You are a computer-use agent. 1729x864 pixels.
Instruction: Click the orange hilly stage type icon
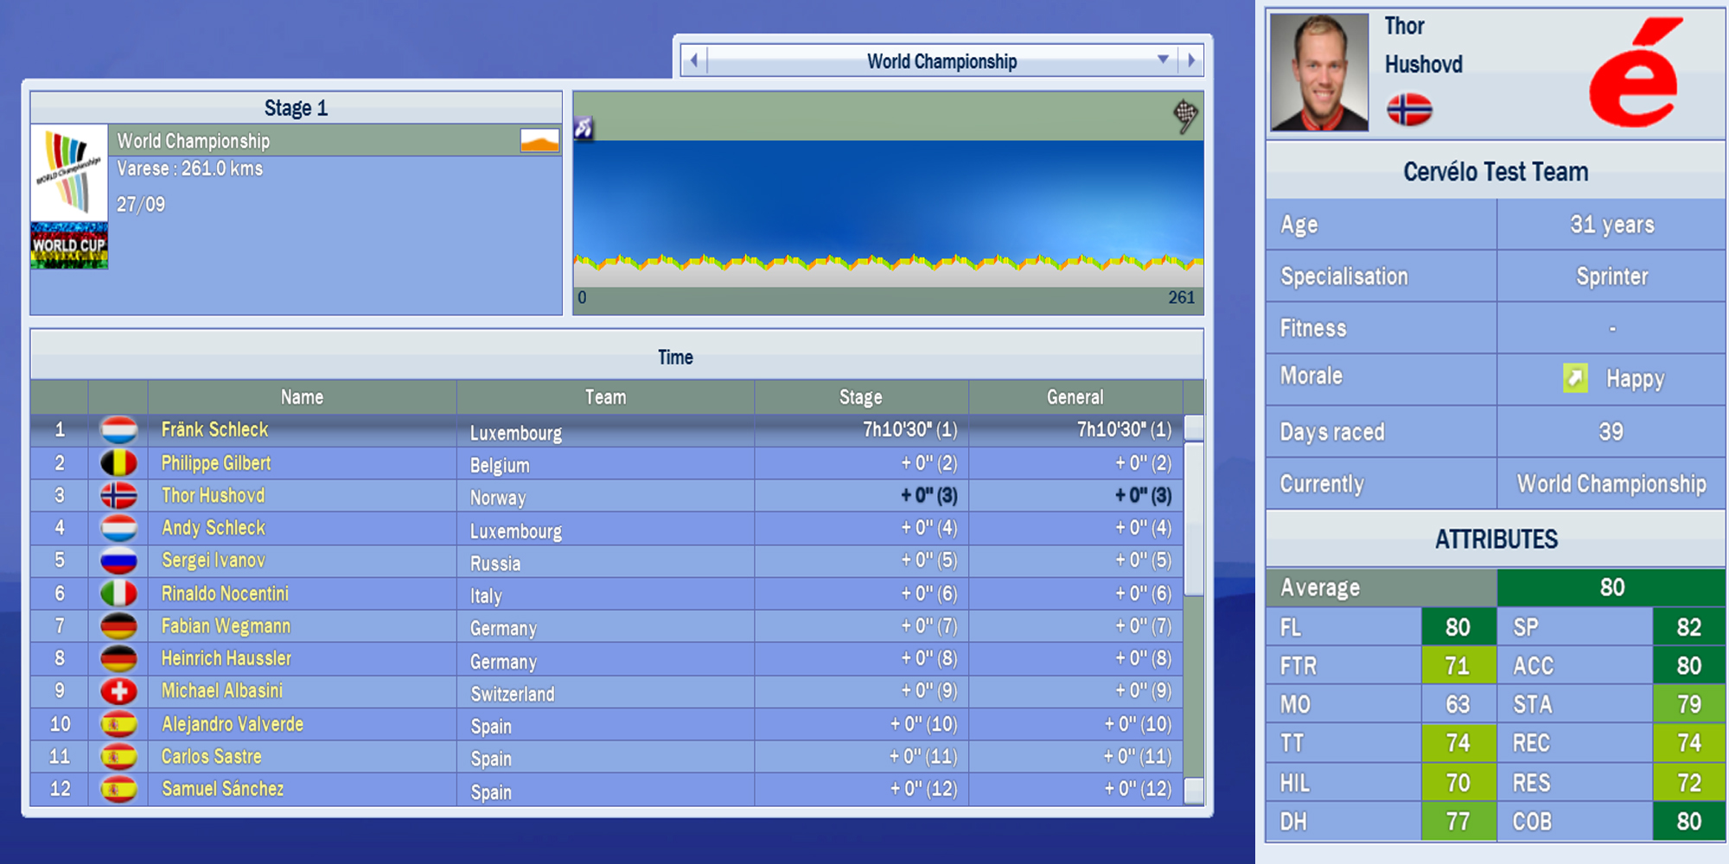539,141
